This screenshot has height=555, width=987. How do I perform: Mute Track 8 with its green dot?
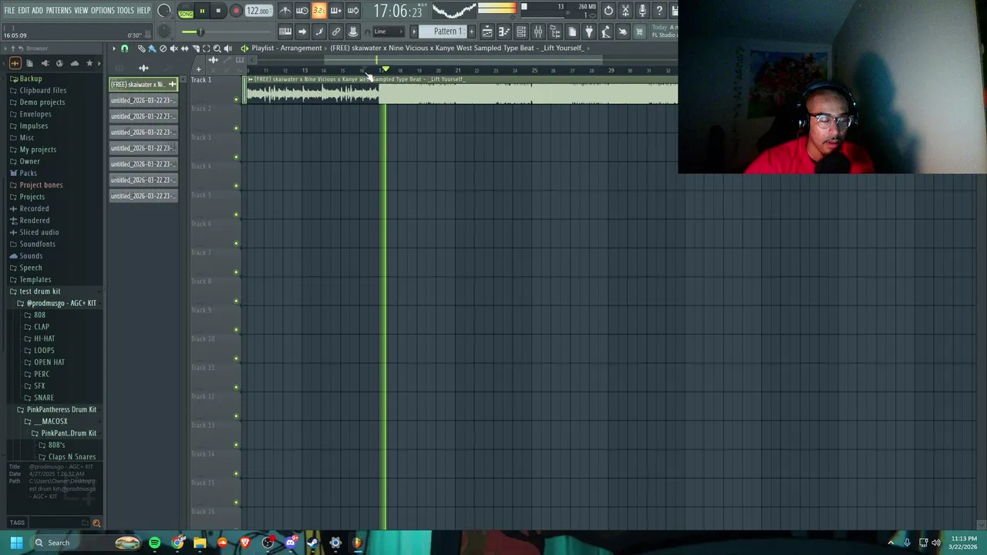[237, 301]
